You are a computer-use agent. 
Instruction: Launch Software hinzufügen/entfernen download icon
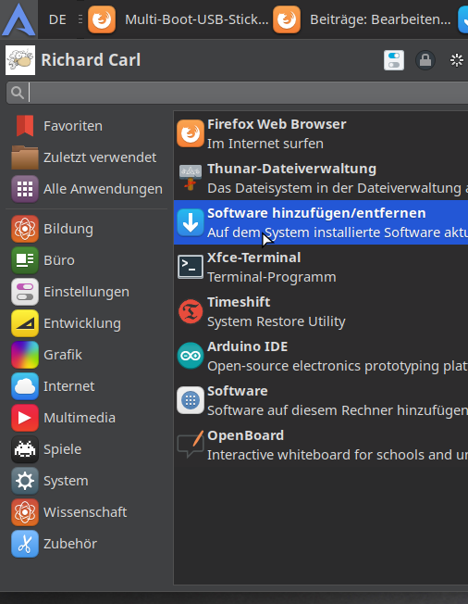191,222
